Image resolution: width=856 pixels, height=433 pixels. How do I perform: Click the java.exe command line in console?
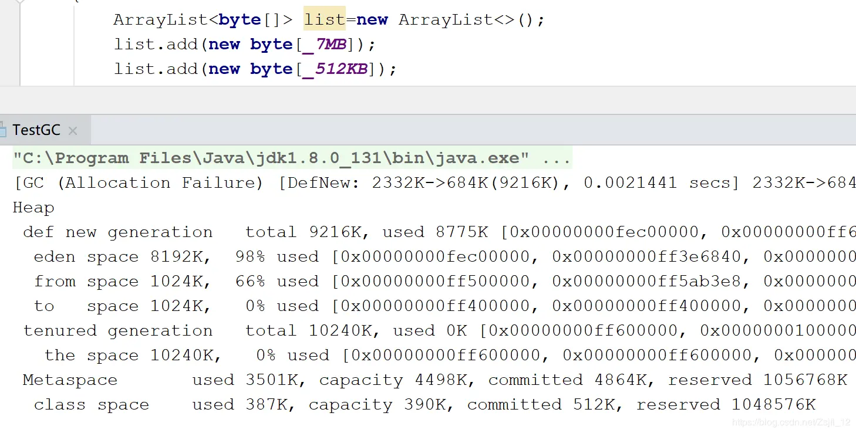[x=292, y=158]
